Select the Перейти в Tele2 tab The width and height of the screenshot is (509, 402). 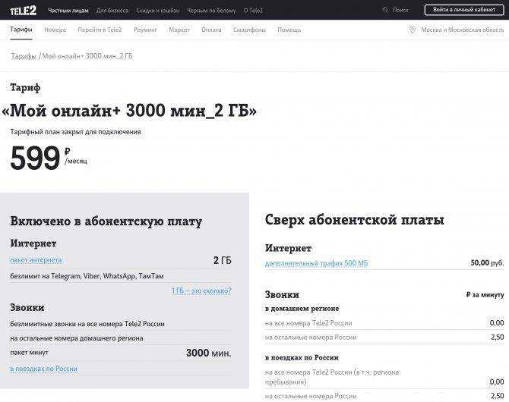point(100,30)
